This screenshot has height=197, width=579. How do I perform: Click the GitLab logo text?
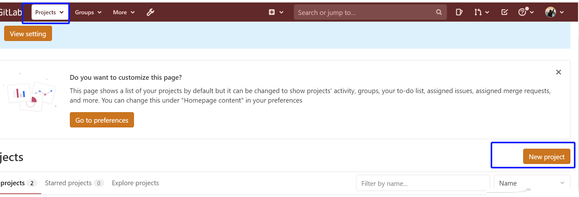[11, 12]
